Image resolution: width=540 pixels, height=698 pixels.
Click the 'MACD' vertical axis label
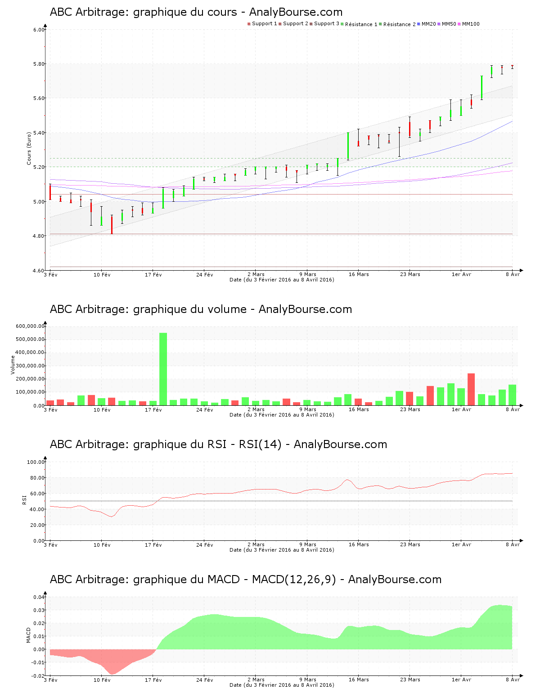[x=29, y=635]
